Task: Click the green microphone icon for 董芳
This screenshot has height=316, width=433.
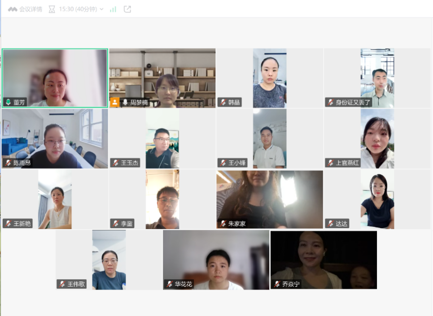Action: coord(8,102)
